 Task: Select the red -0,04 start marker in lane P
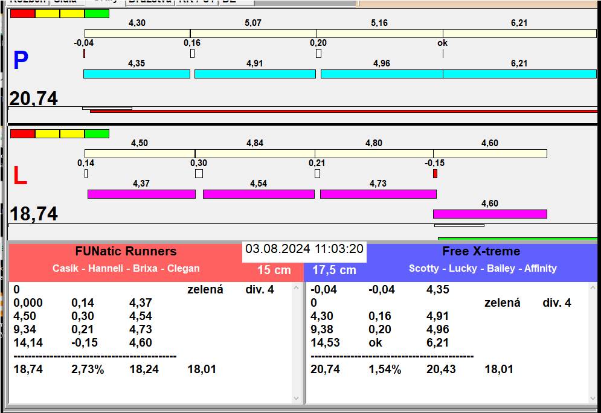85,54
